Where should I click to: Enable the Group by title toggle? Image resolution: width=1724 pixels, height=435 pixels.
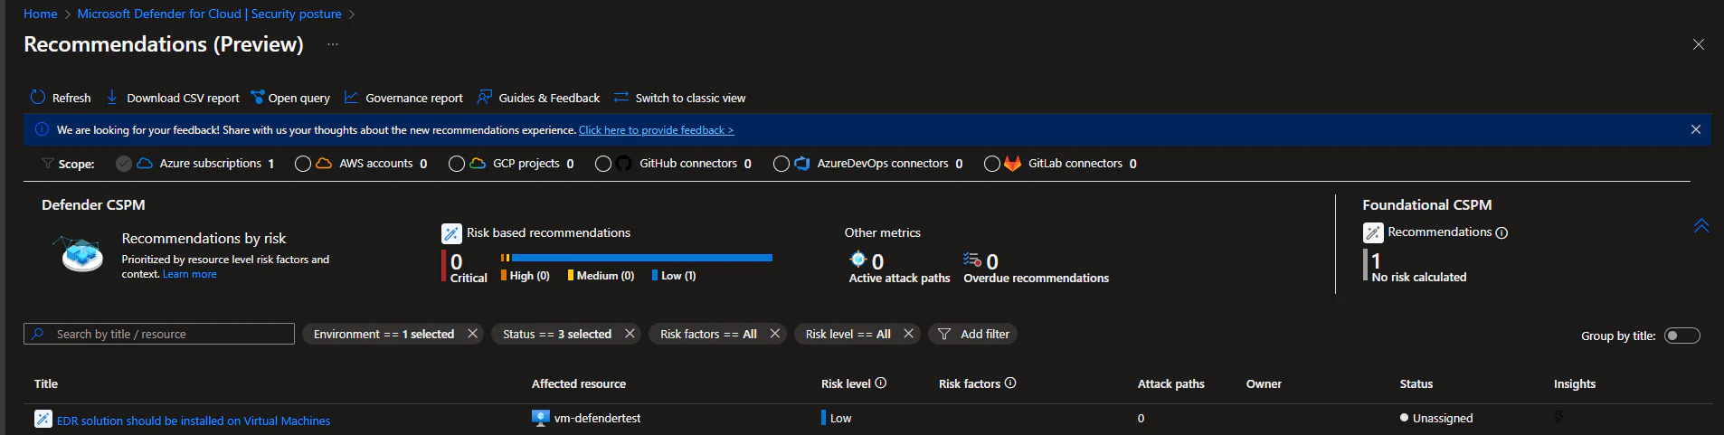pos(1682,336)
